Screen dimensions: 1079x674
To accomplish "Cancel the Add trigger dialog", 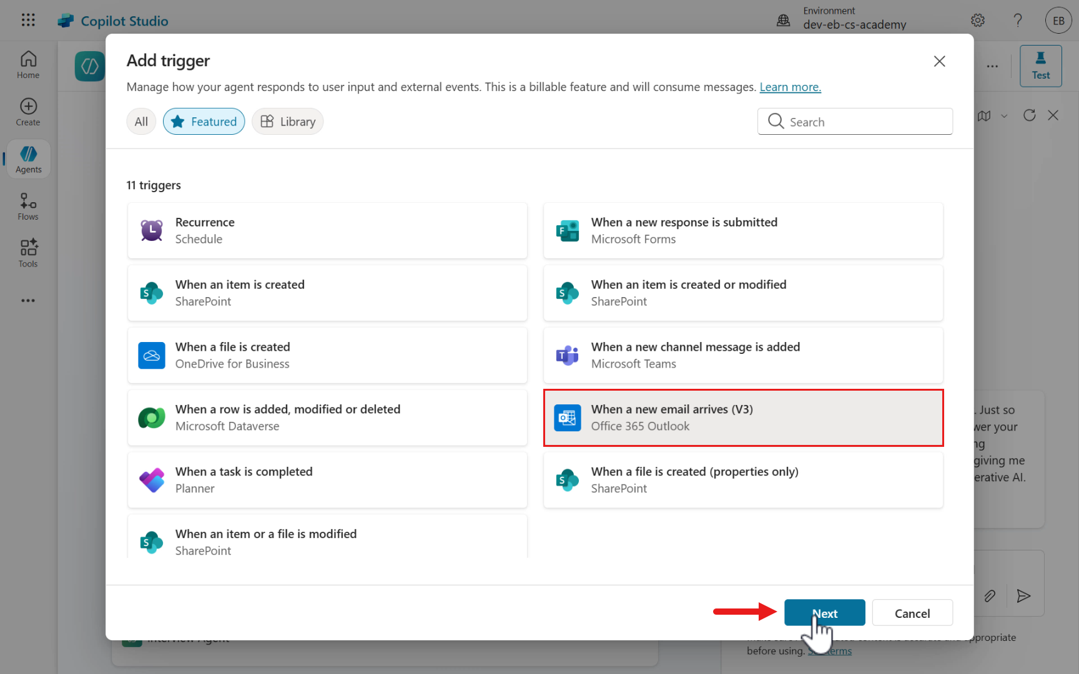I will pyautogui.click(x=912, y=613).
